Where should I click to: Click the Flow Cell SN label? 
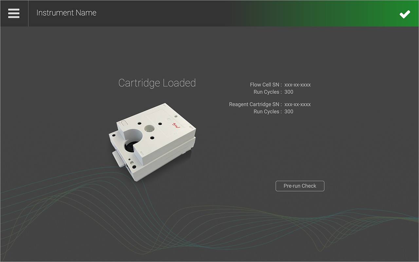[265, 85]
